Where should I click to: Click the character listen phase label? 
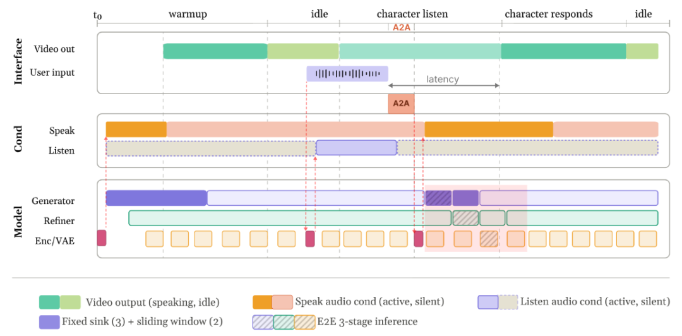(411, 14)
